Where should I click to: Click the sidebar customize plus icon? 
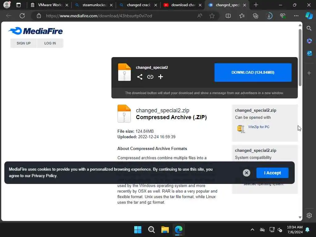(309, 73)
